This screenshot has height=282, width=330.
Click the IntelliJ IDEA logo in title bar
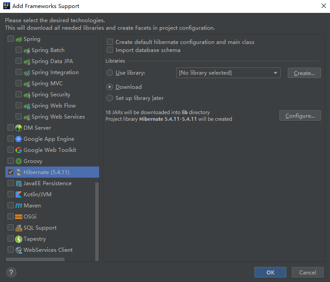coord(7,6)
